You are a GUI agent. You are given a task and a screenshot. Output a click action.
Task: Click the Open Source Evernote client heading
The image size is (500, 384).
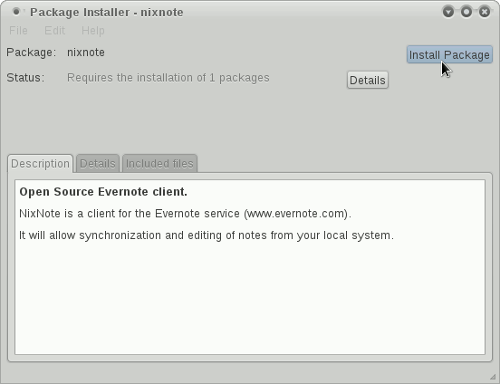[x=103, y=192]
